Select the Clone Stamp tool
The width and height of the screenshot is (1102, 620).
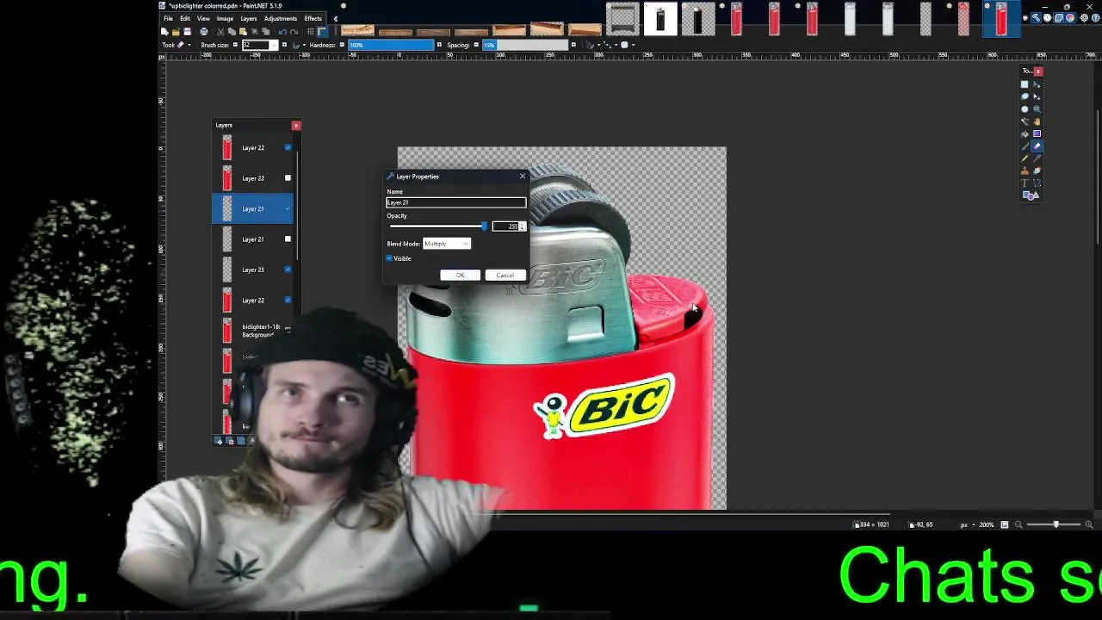click(x=1025, y=170)
